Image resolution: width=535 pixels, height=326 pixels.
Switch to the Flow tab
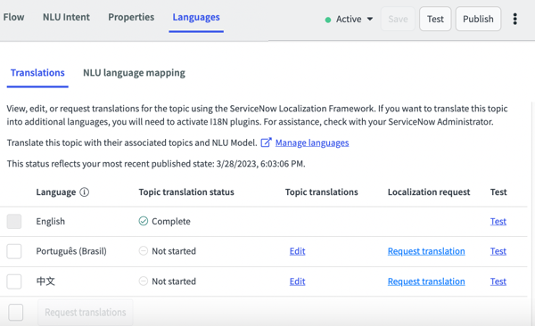13,17
